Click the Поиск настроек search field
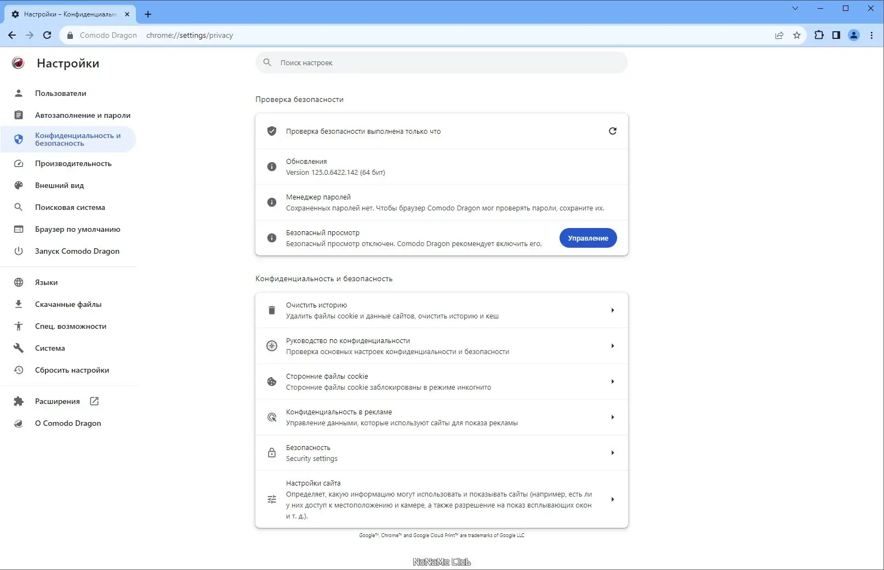The image size is (884, 570). (442, 62)
